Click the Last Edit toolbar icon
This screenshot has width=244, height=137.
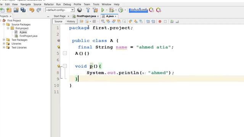(81, 21)
